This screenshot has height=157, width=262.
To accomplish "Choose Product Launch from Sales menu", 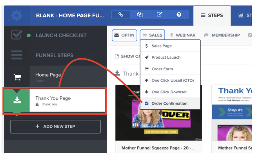I will pos(166,57).
